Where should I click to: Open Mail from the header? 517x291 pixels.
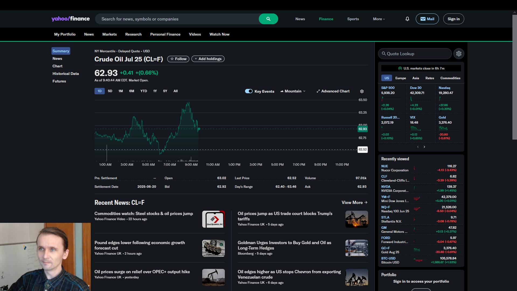(427, 19)
